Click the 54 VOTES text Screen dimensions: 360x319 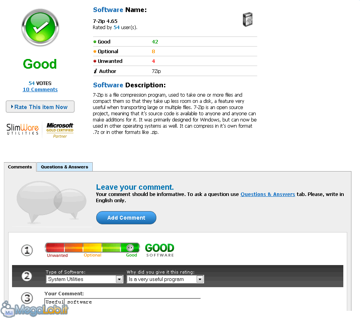40,83
